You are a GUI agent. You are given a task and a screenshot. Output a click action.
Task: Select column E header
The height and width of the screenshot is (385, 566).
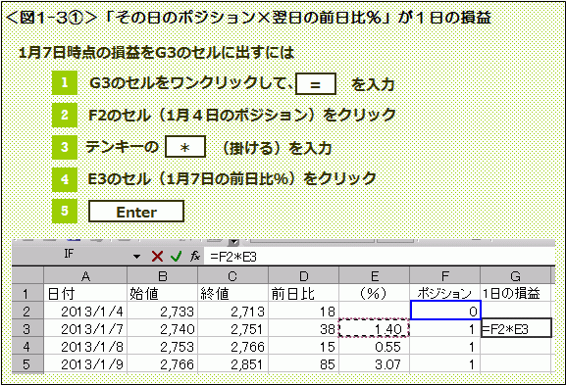[x=375, y=276]
